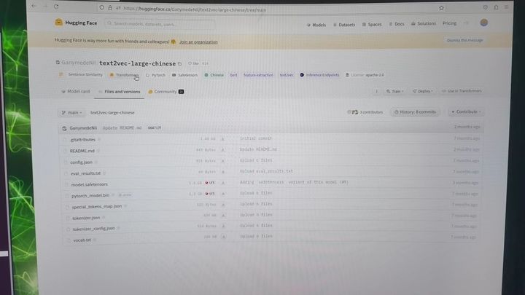Open Docs in the top navigation

pos(397,24)
